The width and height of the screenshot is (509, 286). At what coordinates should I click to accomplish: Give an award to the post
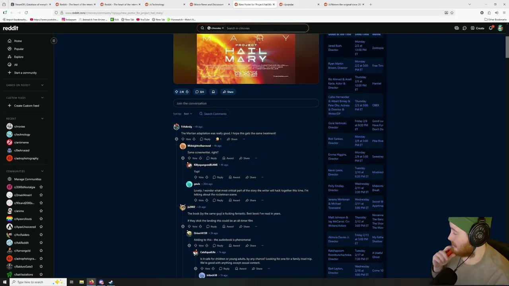(213, 92)
